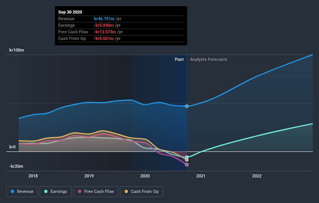The width and height of the screenshot is (319, 203).
Task: Click the -kr13.573m free cash flow value
Action: pos(105,32)
